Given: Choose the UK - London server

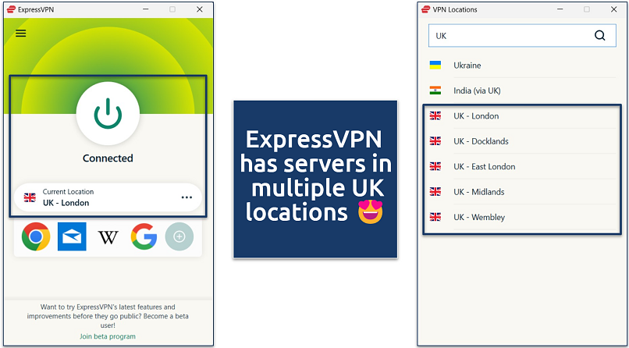Looking at the screenshot, I should pyautogui.click(x=476, y=116).
